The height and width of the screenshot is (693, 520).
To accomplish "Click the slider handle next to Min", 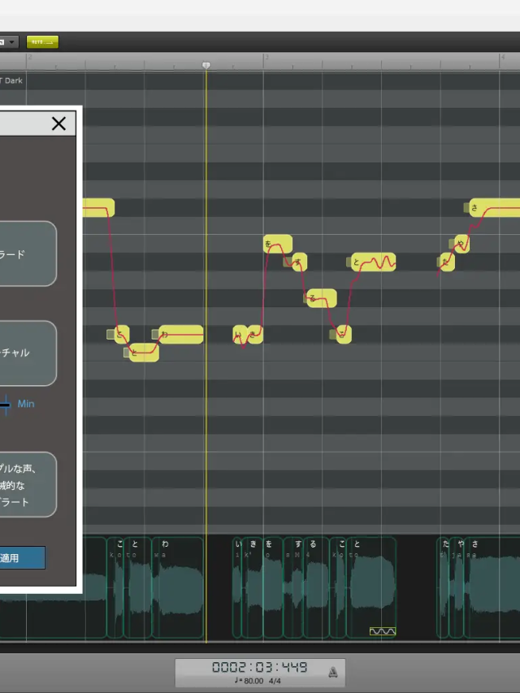I will tap(6, 404).
